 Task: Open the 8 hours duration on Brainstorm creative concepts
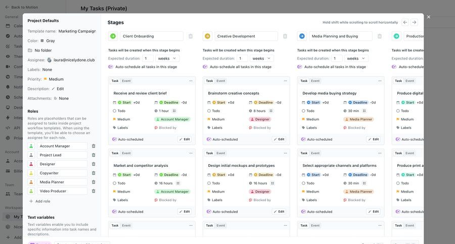[257, 111]
